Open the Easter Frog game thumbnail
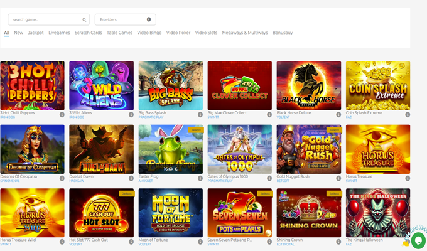The height and width of the screenshot is (251, 427). [x=170, y=149]
